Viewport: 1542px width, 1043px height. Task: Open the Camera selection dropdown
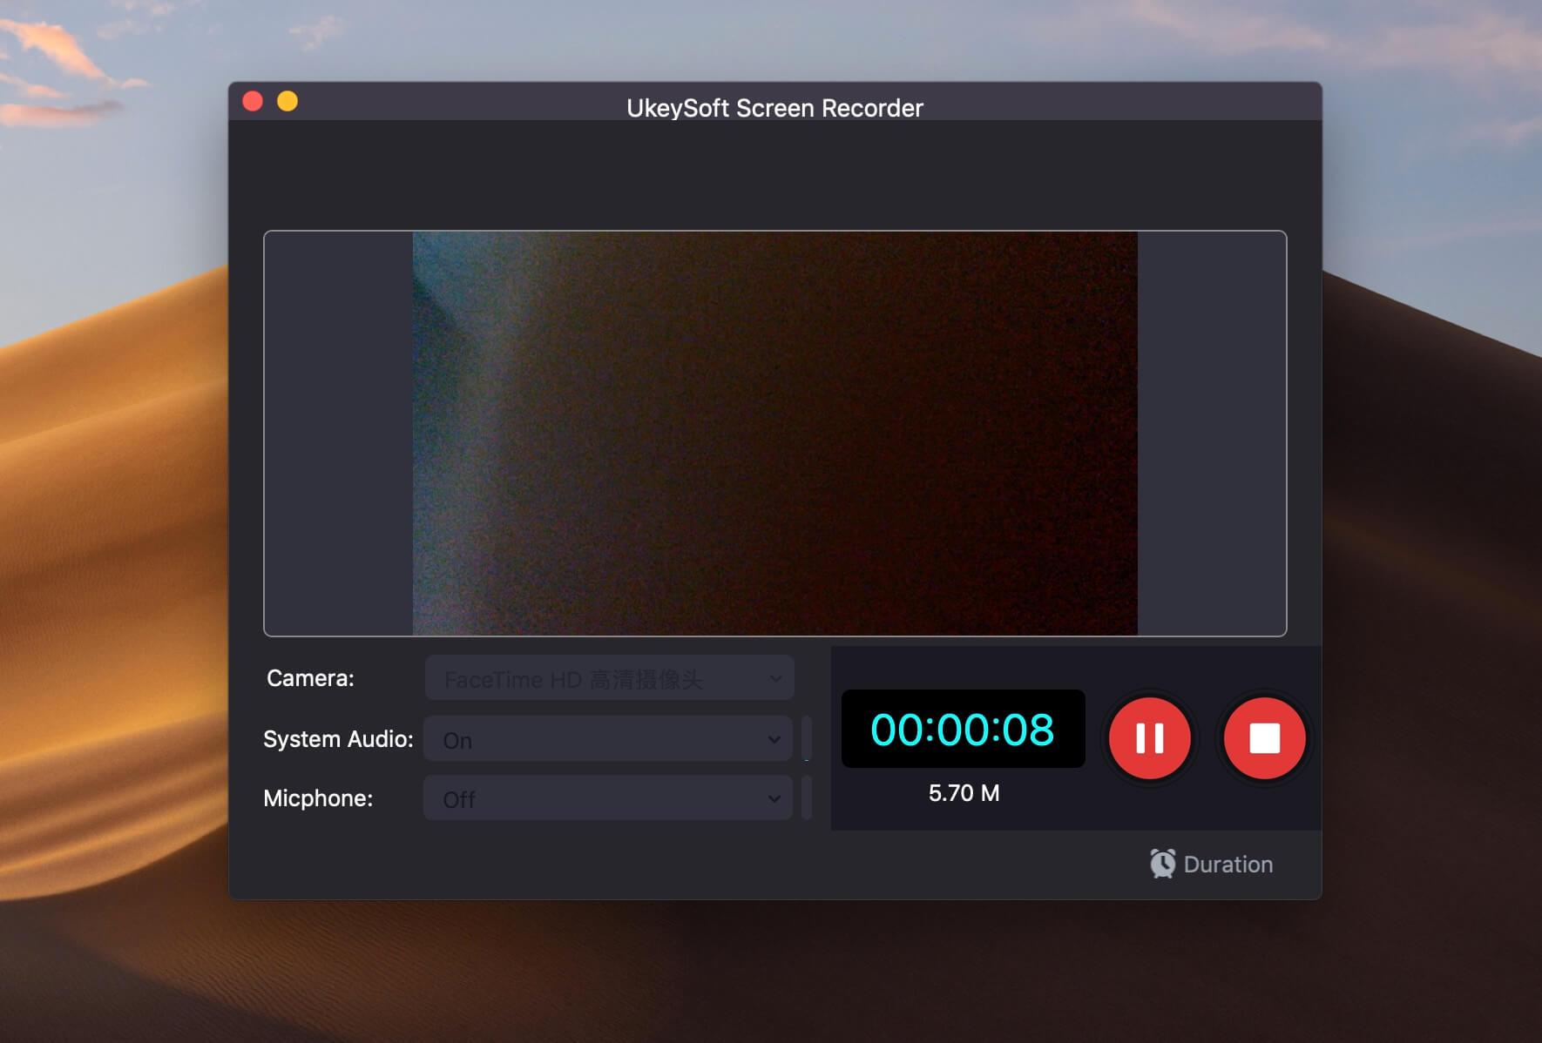pos(608,679)
